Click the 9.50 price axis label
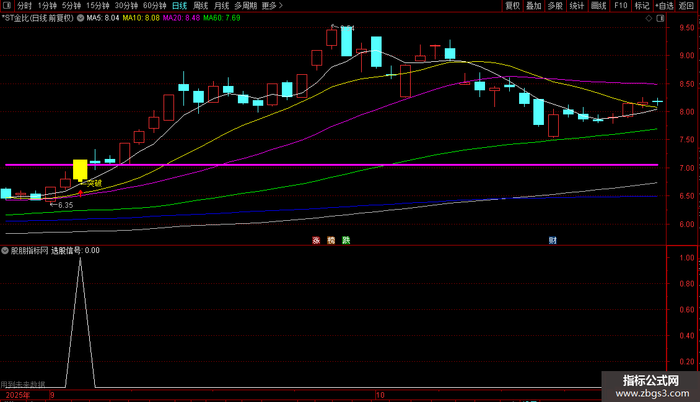Viewport: 700px width, 402px height. 686,28
